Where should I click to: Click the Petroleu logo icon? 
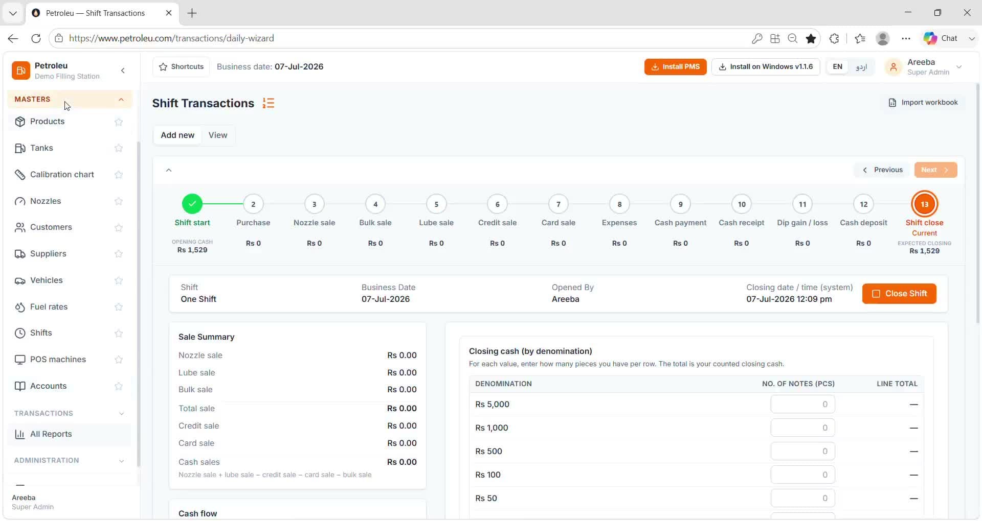pyautogui.click(x=21, y=70)
